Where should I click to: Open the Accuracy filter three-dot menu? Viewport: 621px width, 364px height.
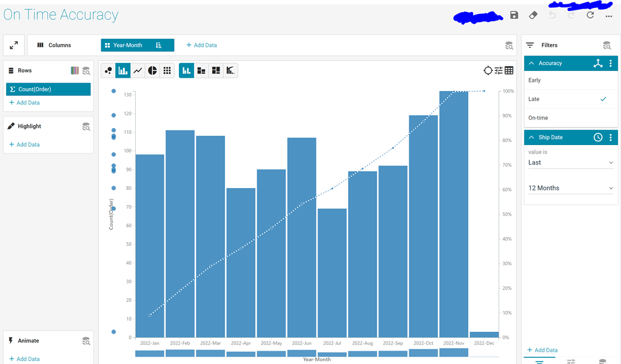[611, 63]
